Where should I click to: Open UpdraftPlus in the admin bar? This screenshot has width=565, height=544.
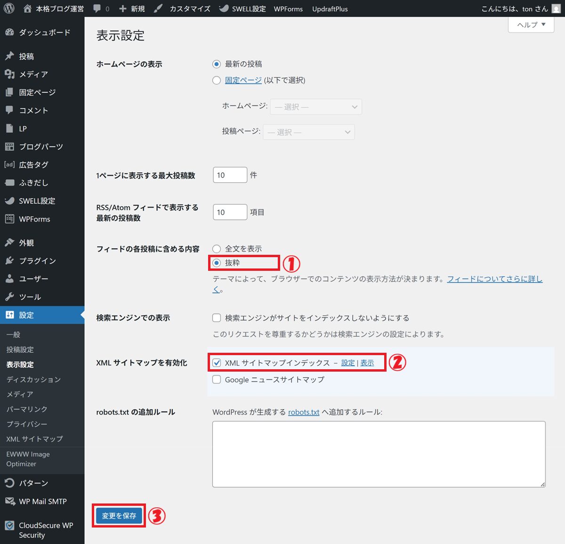(330, 8)
